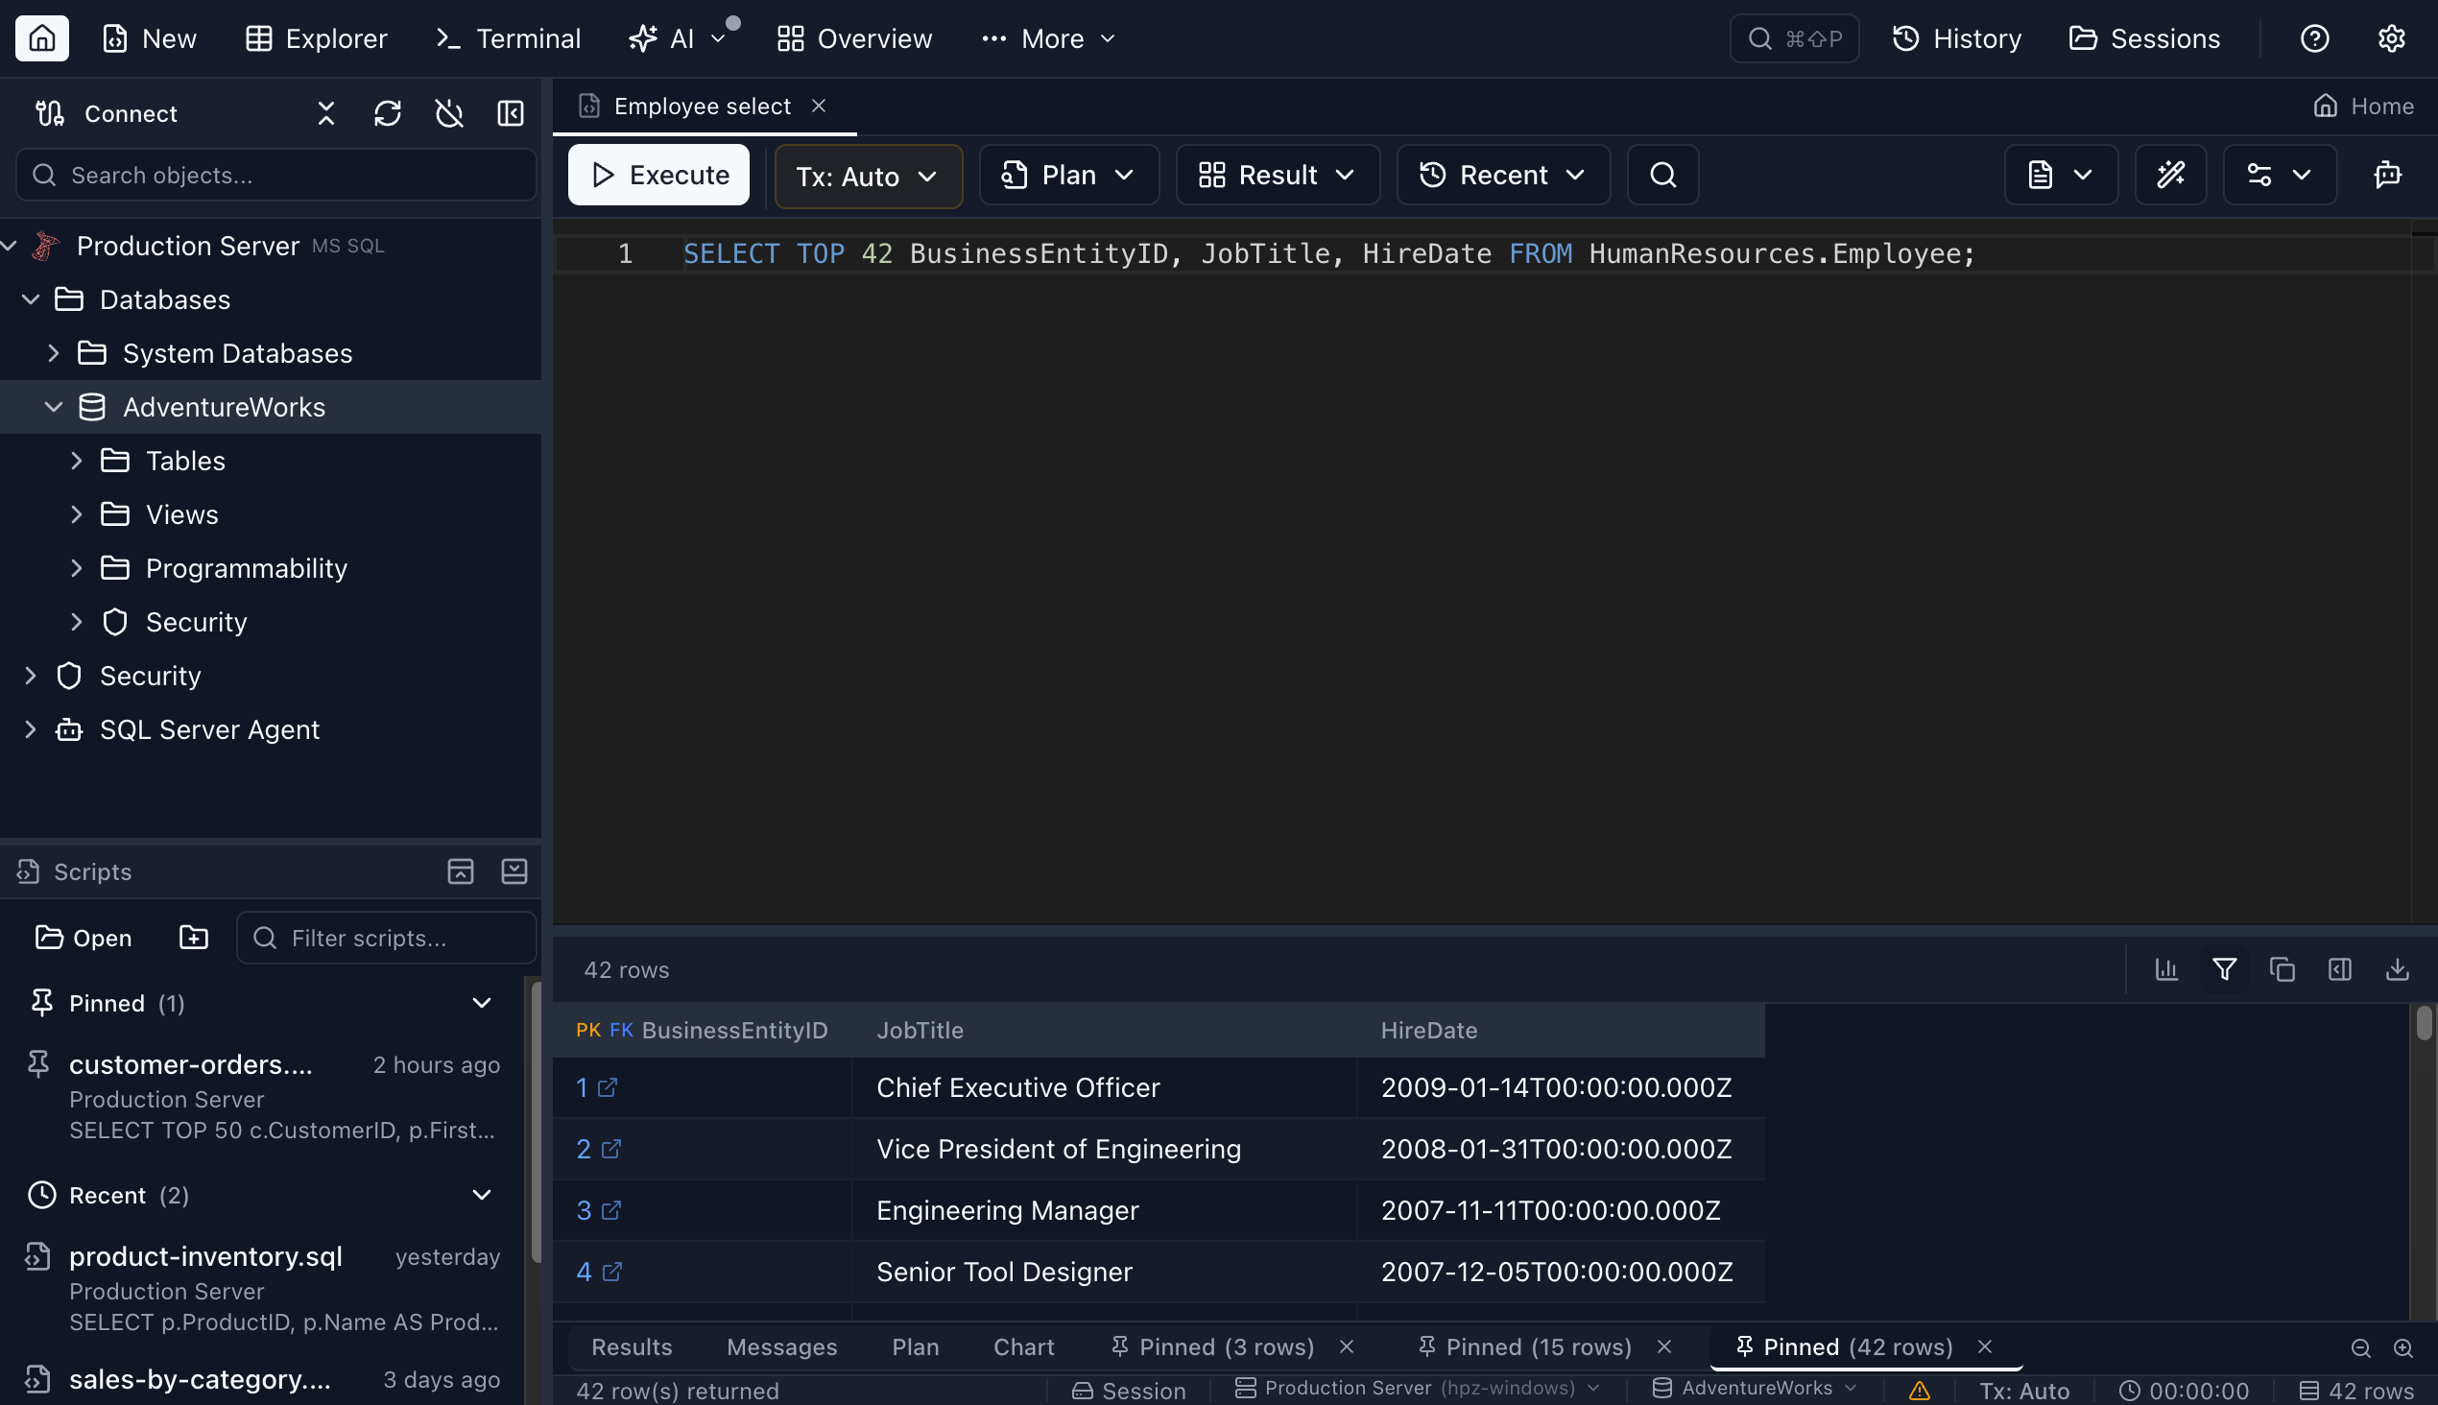Click the zoom in icon in results footer

click(2403, 1348)
